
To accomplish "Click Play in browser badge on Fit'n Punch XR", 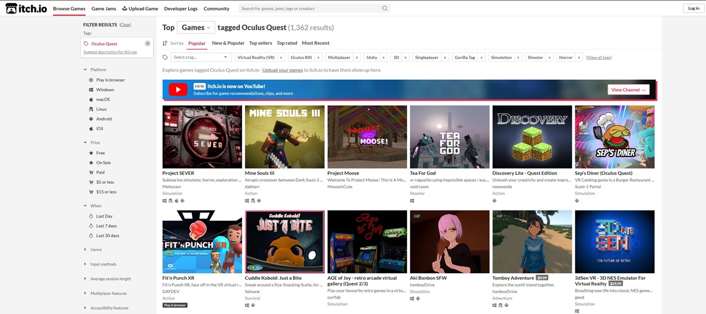I will [175, 305].
